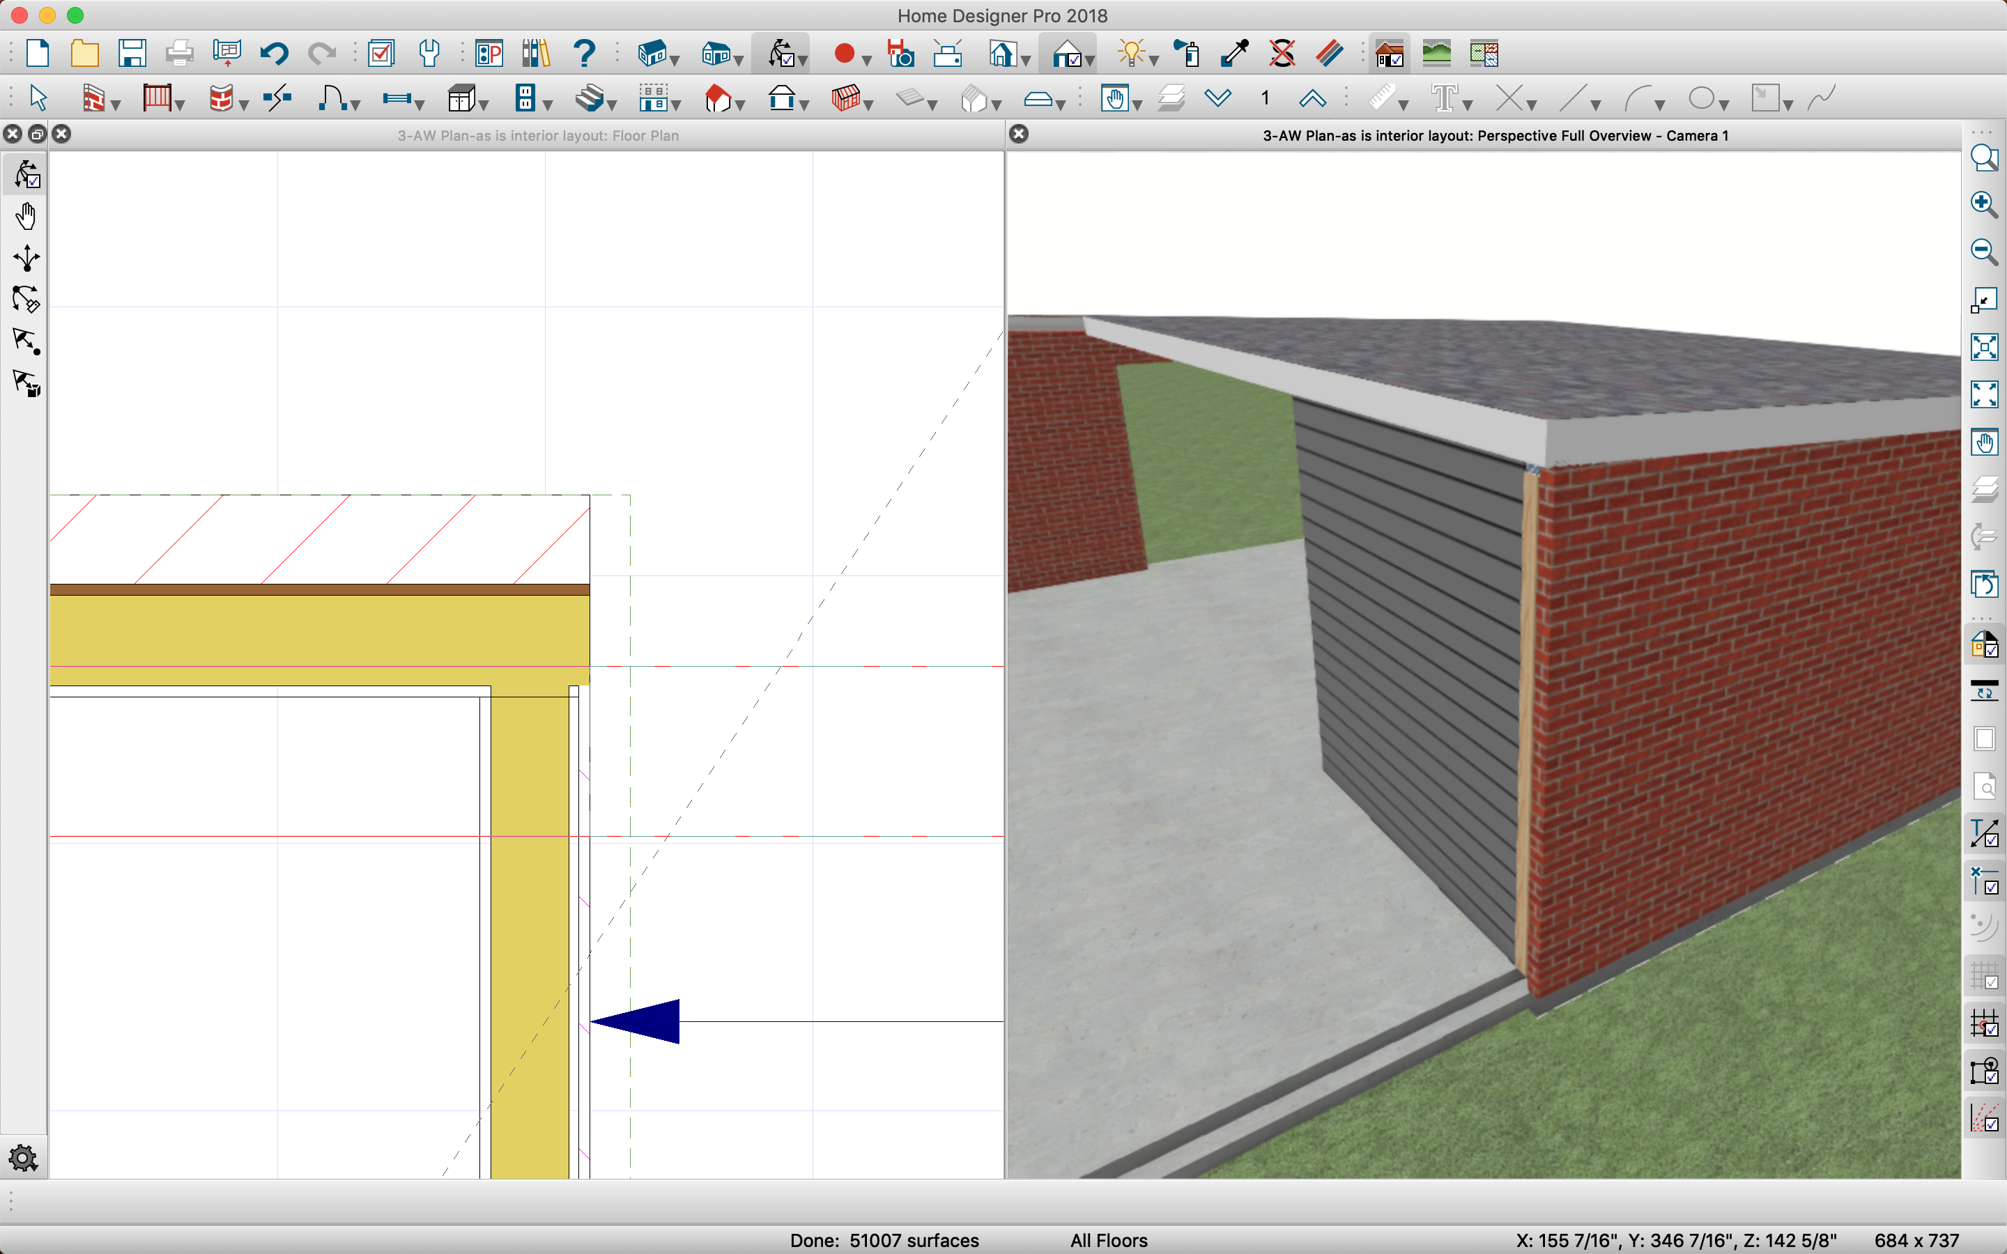Toggle Angle Snaps checkbox icon
Screen dimensions: 2007x1254
[x=1984, y=1118]
